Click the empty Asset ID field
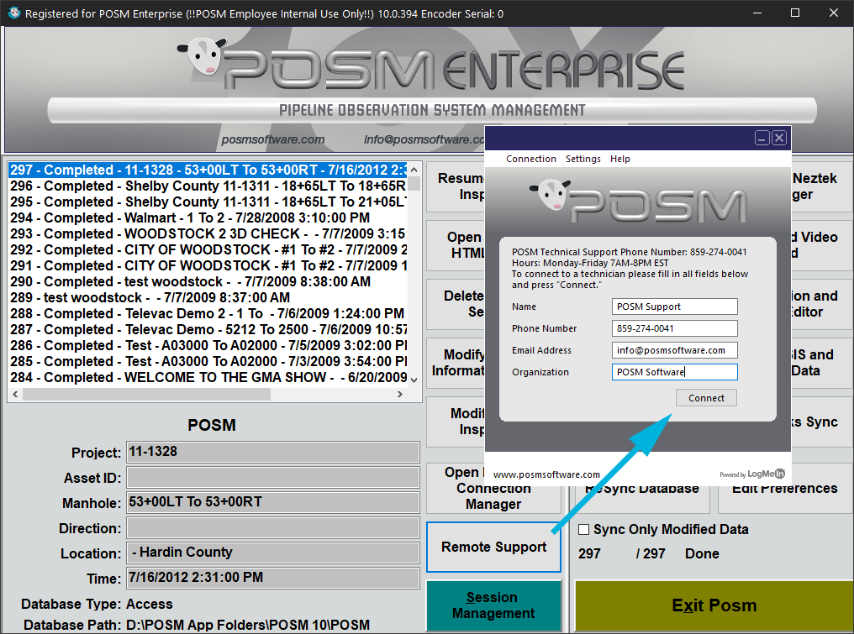Image resolution: width=854 pixels, height=634 pixels. [x=273, y=477]
